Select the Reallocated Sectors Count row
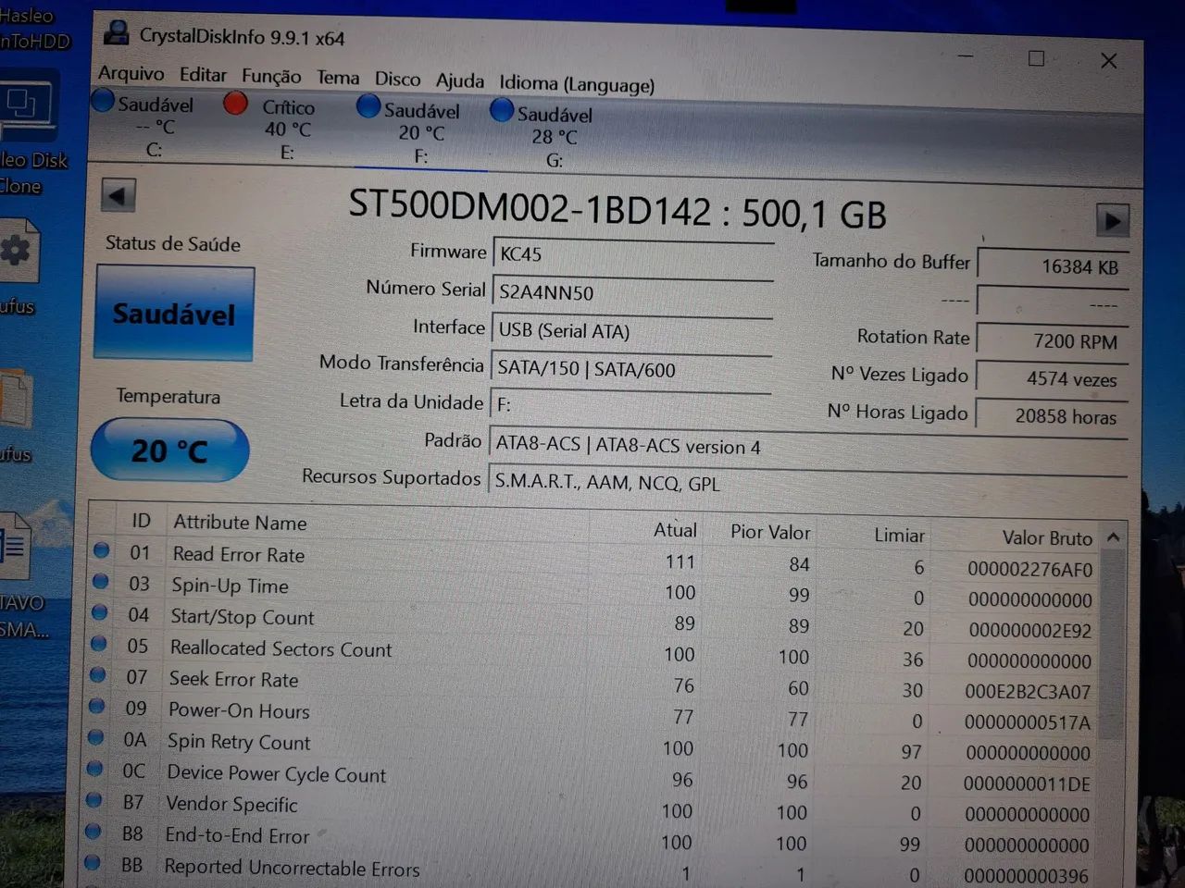The height and width of the screenshot is (888, 1185). 592,653
